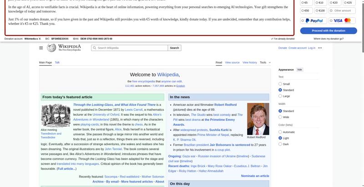Switch to the Read tab
The height and width of the screenshot is (187, 364).
(219, 63)
